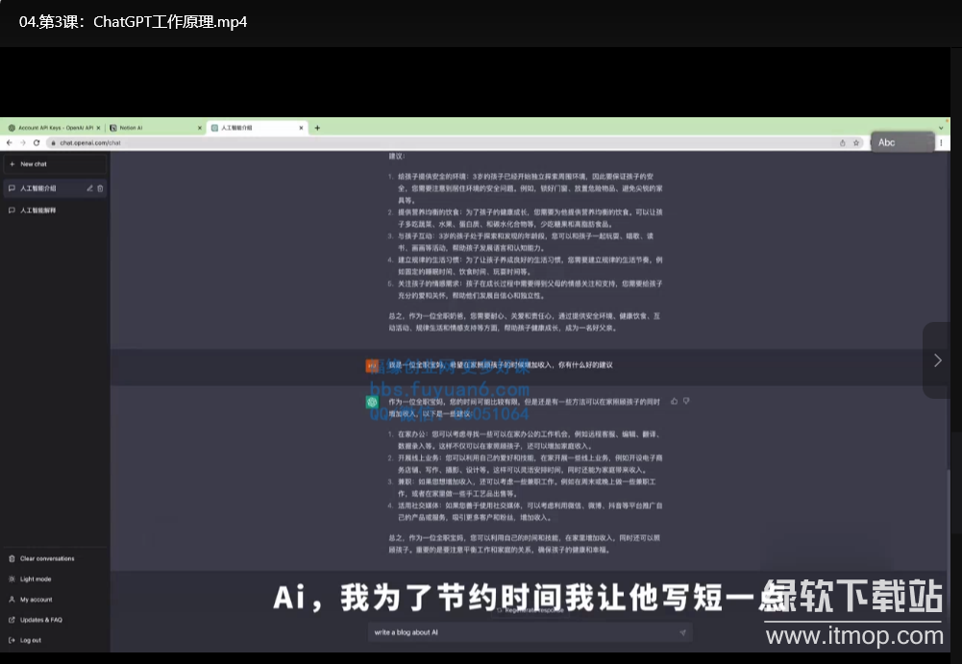Click thumbs down on the response

click(686, 402)
